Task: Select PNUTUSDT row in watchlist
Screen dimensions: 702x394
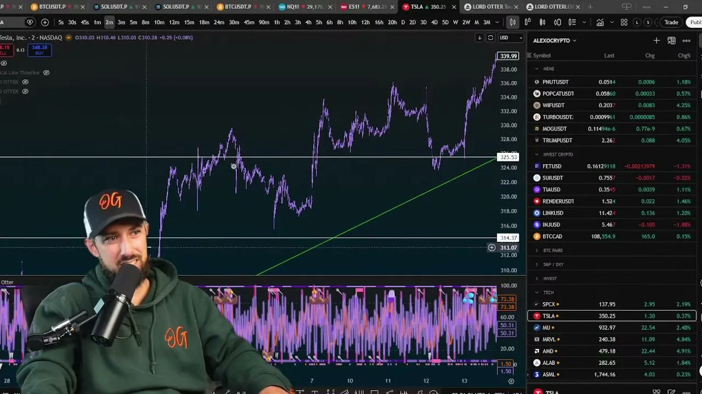Action: (x=612, y=82)
